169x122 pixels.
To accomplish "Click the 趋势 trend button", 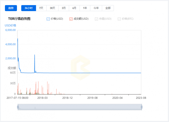I will click(11, 8).
